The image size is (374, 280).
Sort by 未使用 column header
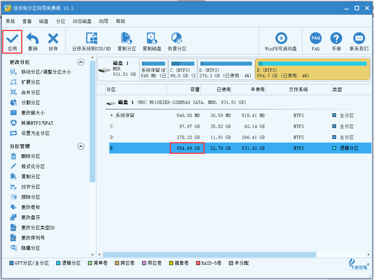coord(249,90)
